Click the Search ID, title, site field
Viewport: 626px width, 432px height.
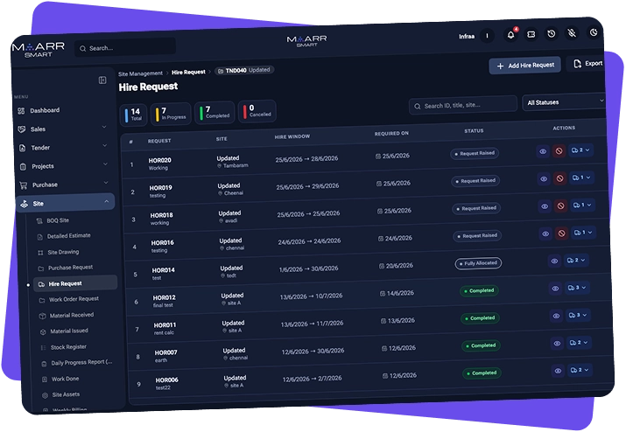(463, 105)
